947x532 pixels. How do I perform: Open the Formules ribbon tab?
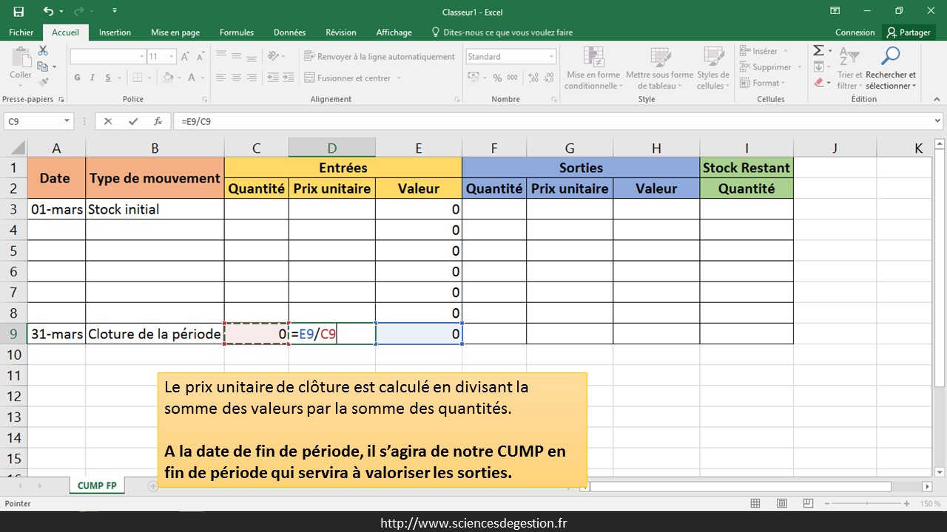(237, 33)
